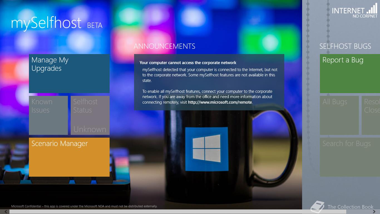Click the Internet signal bars icon
This screenshot has height=214, width=380.
pyautogui.click(x=372, y=9)
